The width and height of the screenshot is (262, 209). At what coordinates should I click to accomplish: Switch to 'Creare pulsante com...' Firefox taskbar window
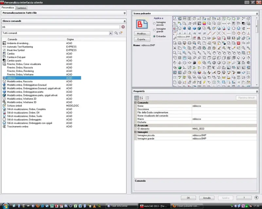(x=187, y=206)
